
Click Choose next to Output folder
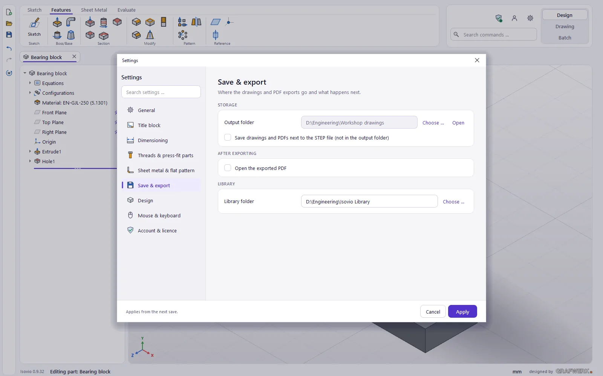click(433, 123)
